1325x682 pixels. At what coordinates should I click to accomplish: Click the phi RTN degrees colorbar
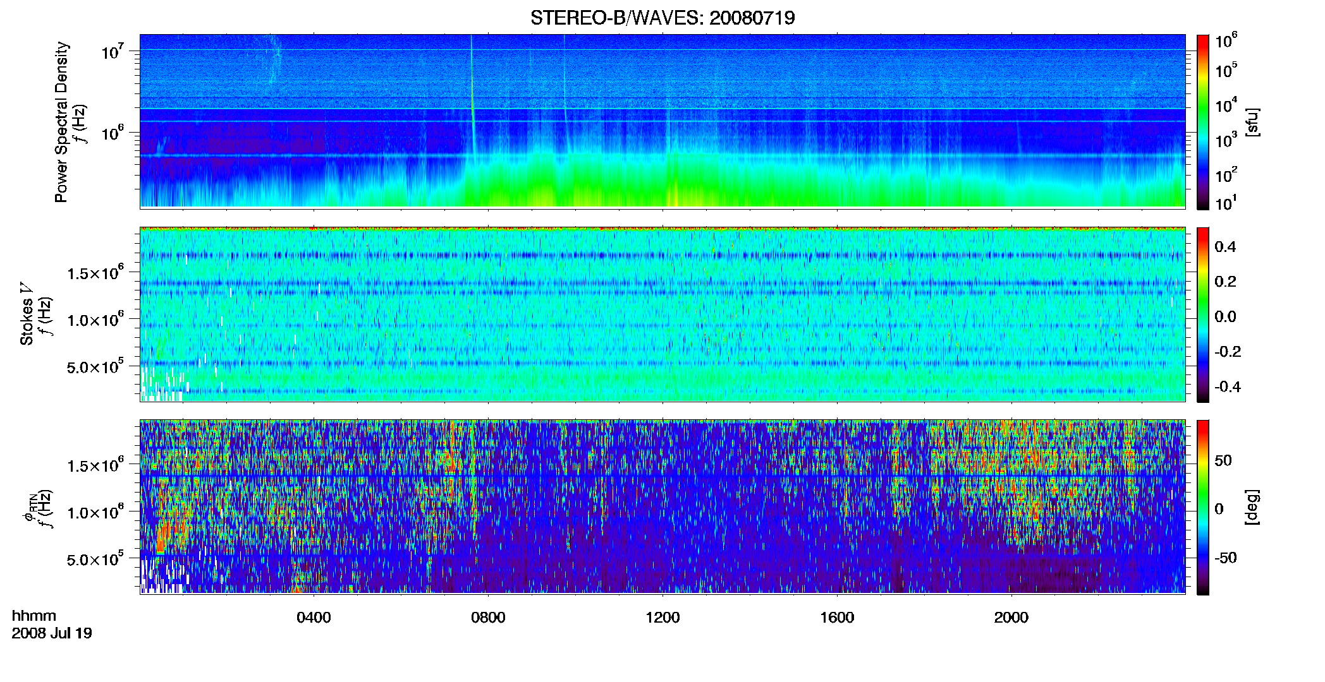(1203, 507)
